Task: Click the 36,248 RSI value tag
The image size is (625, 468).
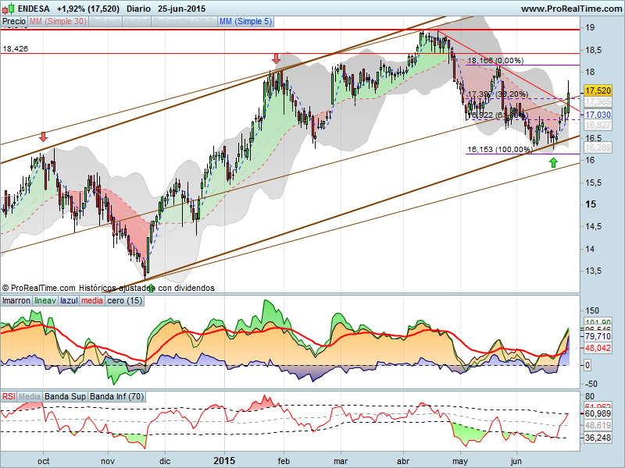Action: 598,438
